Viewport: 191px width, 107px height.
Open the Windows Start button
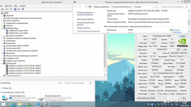[x=3, y=104]
